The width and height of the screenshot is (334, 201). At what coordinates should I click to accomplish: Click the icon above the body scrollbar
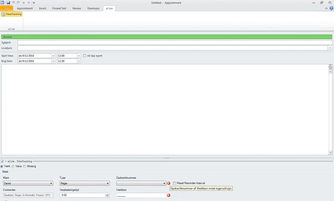coord(330,67)
